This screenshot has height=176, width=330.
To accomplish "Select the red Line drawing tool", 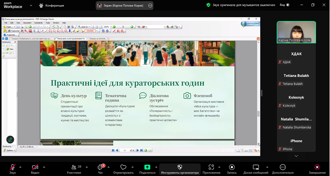I will [x=46, y=31].
